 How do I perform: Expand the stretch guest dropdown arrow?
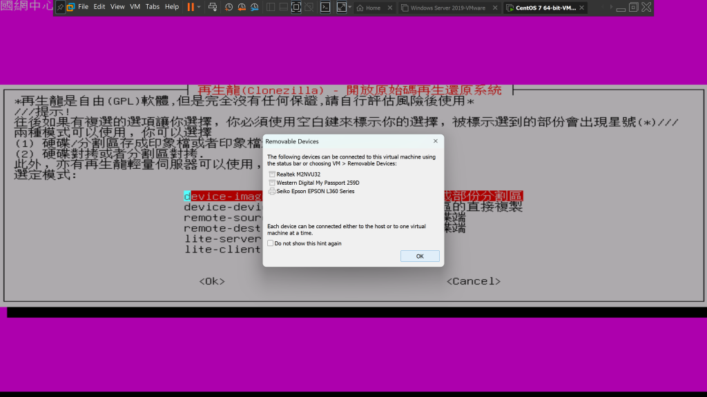point(349,7)
